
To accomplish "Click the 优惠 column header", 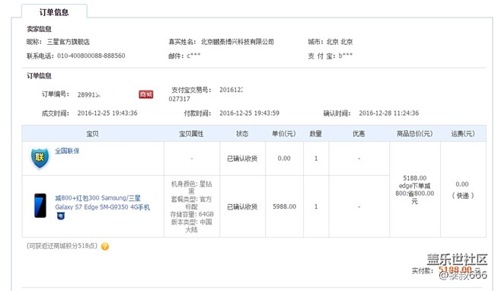I will [x=359, y=133].
